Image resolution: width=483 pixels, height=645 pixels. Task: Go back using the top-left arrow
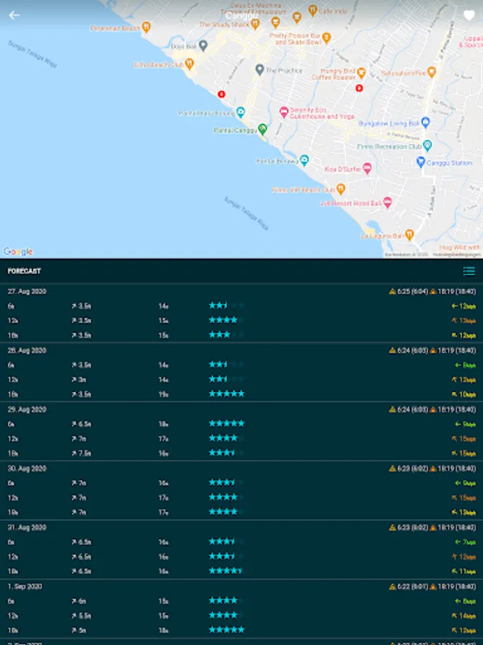pyautogui.click(x=14, y=15)
